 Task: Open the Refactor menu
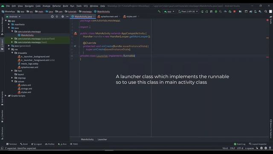57,6
